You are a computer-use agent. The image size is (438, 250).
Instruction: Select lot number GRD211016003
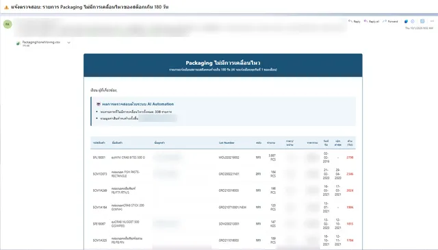tap(229, 240)
